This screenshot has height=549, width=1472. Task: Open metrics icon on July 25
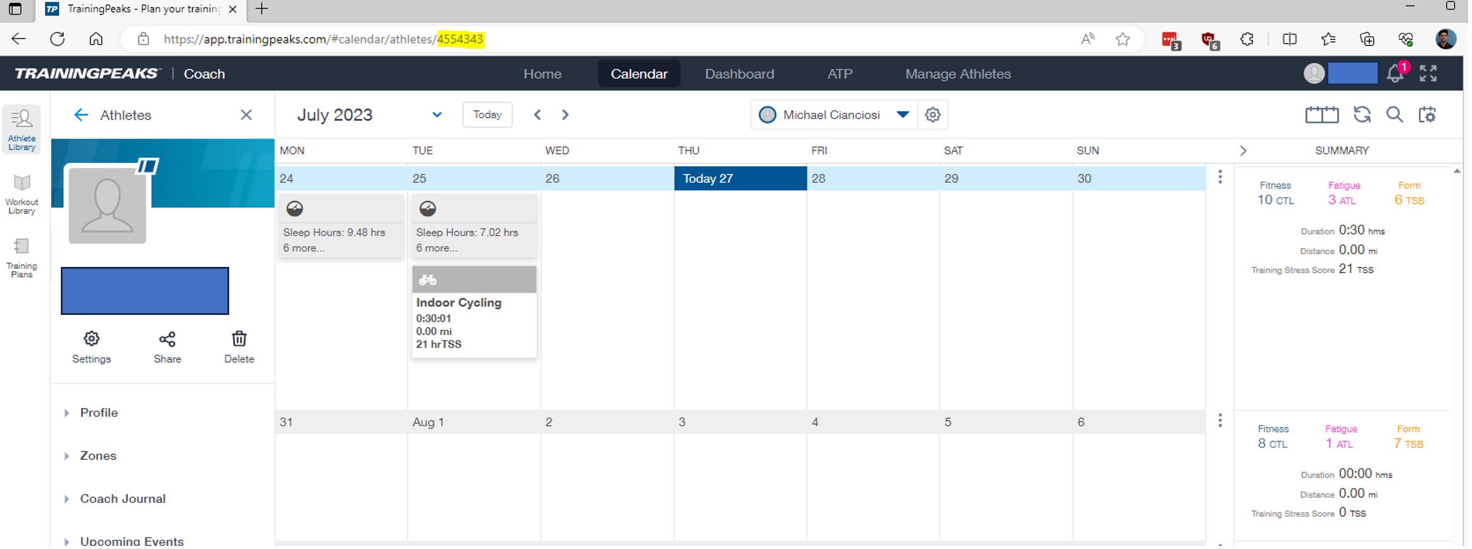tap(427, 209)
